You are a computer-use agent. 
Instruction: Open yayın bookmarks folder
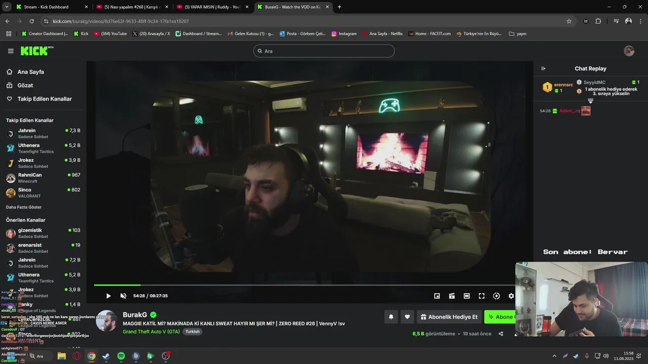pyautogui.click(x=517, y=34)
